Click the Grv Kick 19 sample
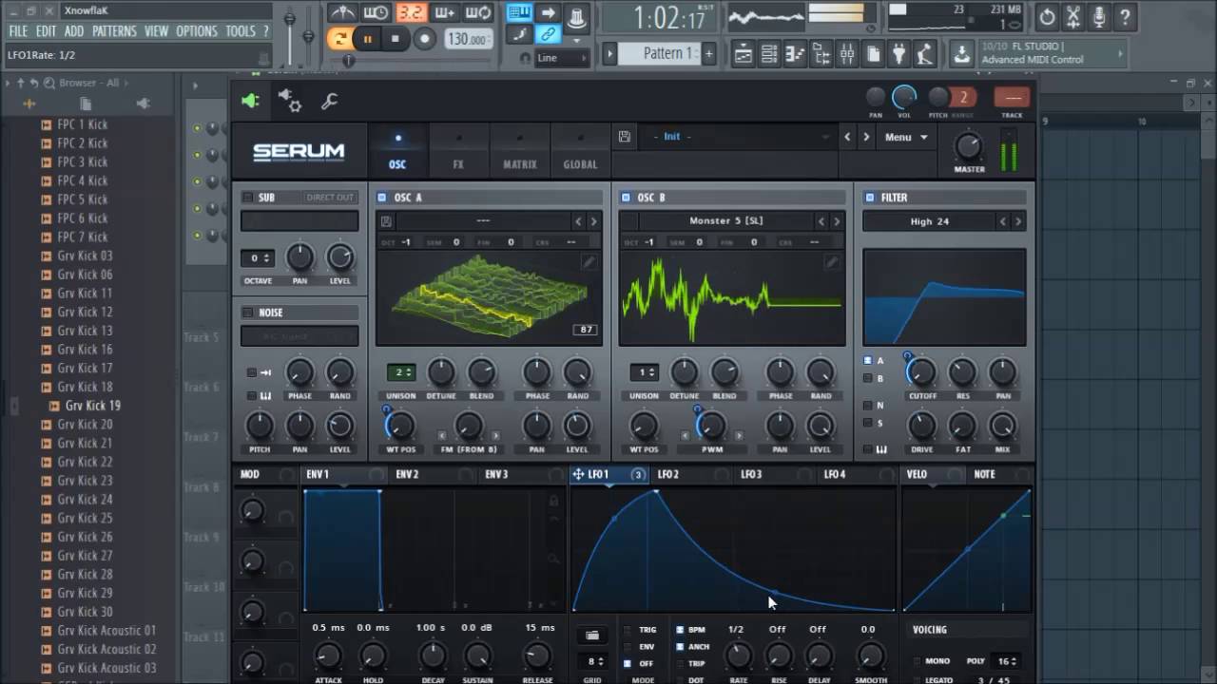This screenshot has height=684, width=1217. click(92, 406)
